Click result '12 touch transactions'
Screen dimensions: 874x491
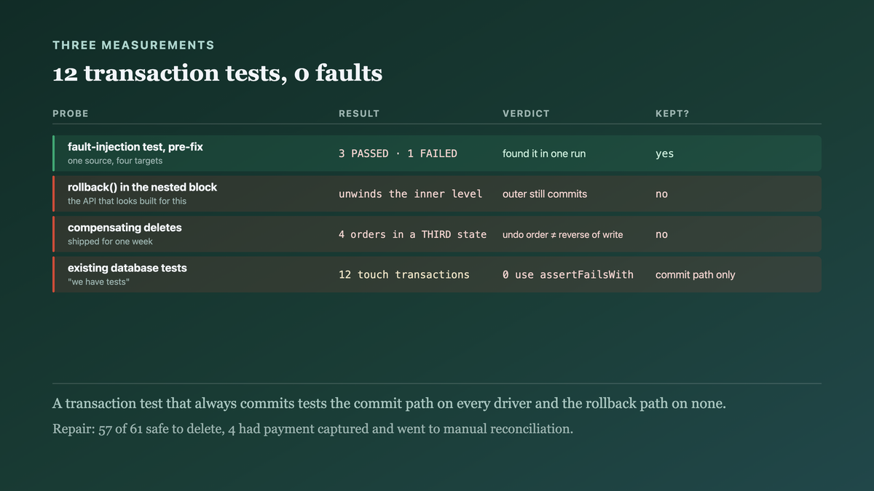[404, 274]
